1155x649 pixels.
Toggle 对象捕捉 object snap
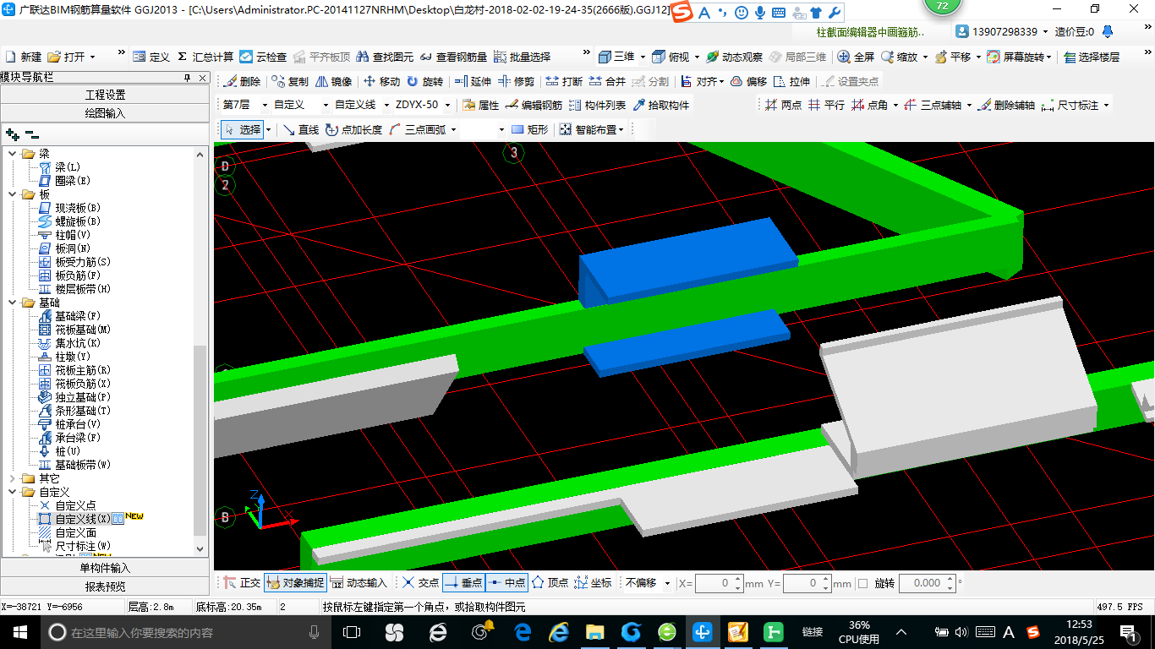(294, 583)
